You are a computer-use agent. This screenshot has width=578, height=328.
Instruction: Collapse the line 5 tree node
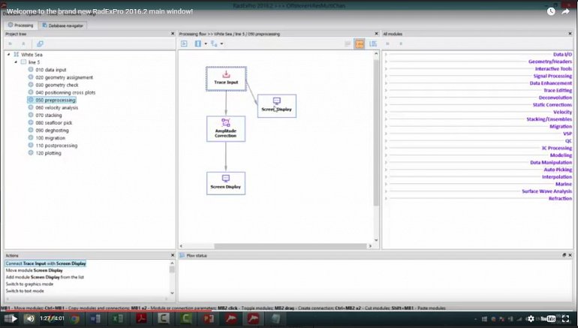click(16, 62)
